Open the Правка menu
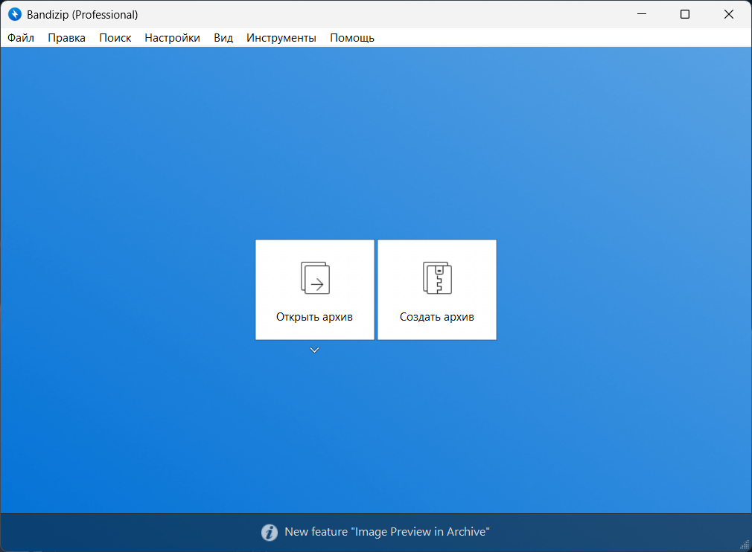Viewport: 752px width, 552px height. pos(67,38)
